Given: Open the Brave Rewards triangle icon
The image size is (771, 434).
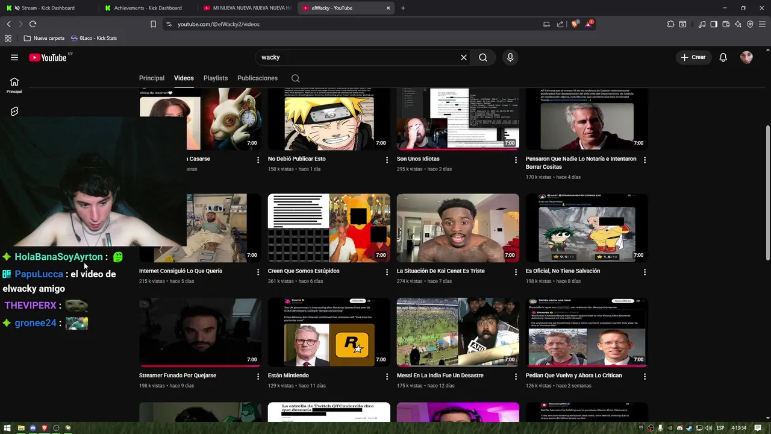Looking at the screenshot, I should coord(590,24).
